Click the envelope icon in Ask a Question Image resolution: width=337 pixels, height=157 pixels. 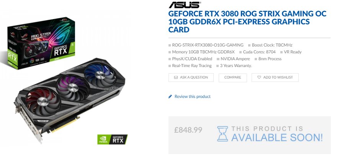pyautogui.click(x=176, y=77)
